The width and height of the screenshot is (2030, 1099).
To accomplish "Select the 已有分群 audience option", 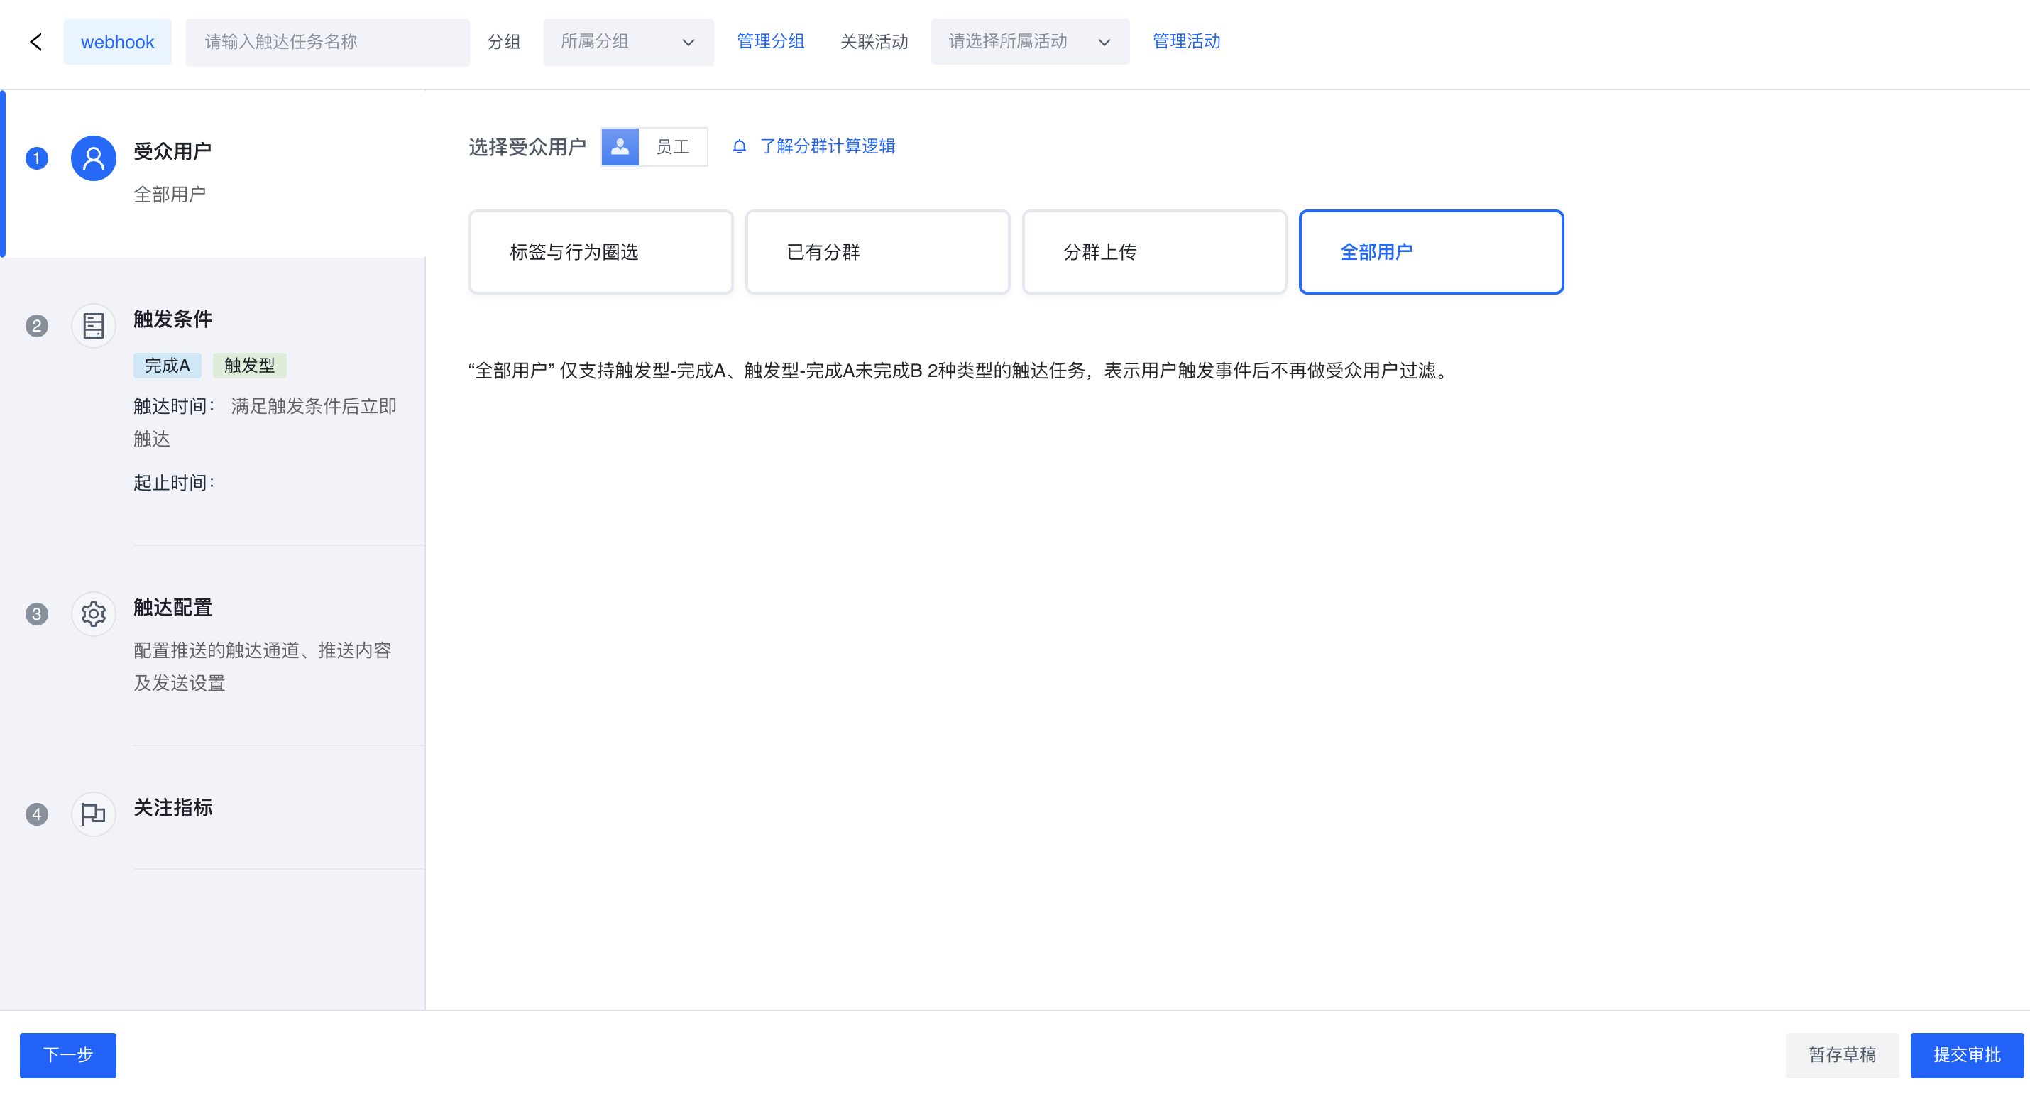I will [x=877, y=251].
